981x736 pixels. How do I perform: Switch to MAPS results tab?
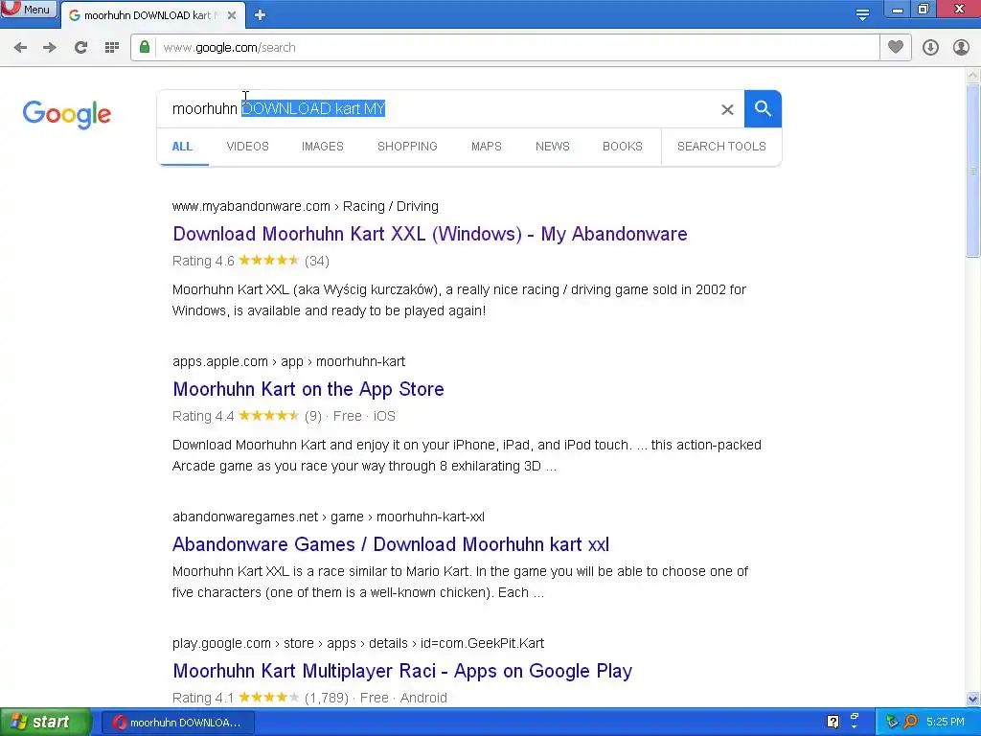[x=486, y=147]
